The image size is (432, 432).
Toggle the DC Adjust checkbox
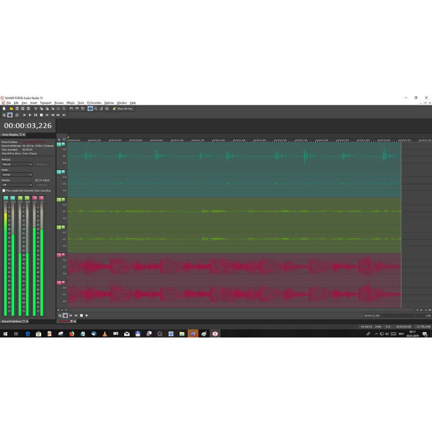[x=36, y=180]
